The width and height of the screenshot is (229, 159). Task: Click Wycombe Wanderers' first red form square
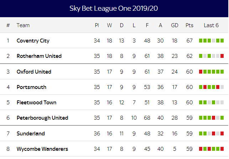coord(201,149)
